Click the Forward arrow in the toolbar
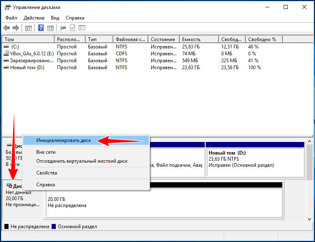 [x=16, y=28]
